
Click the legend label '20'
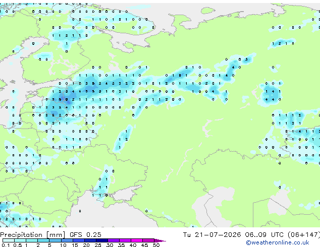tap(86, 245)
